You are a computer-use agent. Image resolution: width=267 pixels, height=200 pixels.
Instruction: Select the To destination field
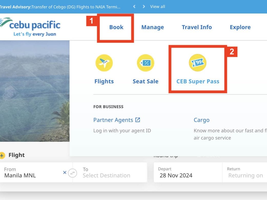click(x=110, y=173)
